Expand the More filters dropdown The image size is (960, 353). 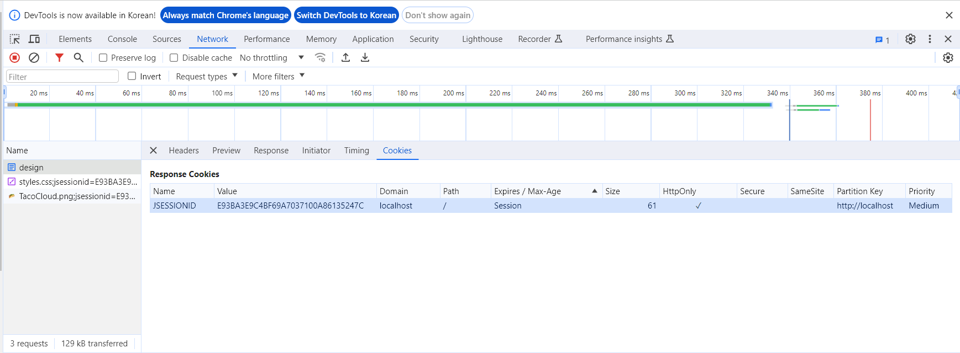[279, 76]
